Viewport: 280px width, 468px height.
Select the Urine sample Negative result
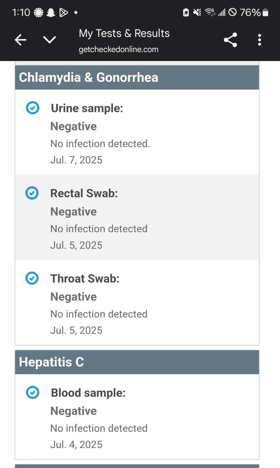(74, 126)
